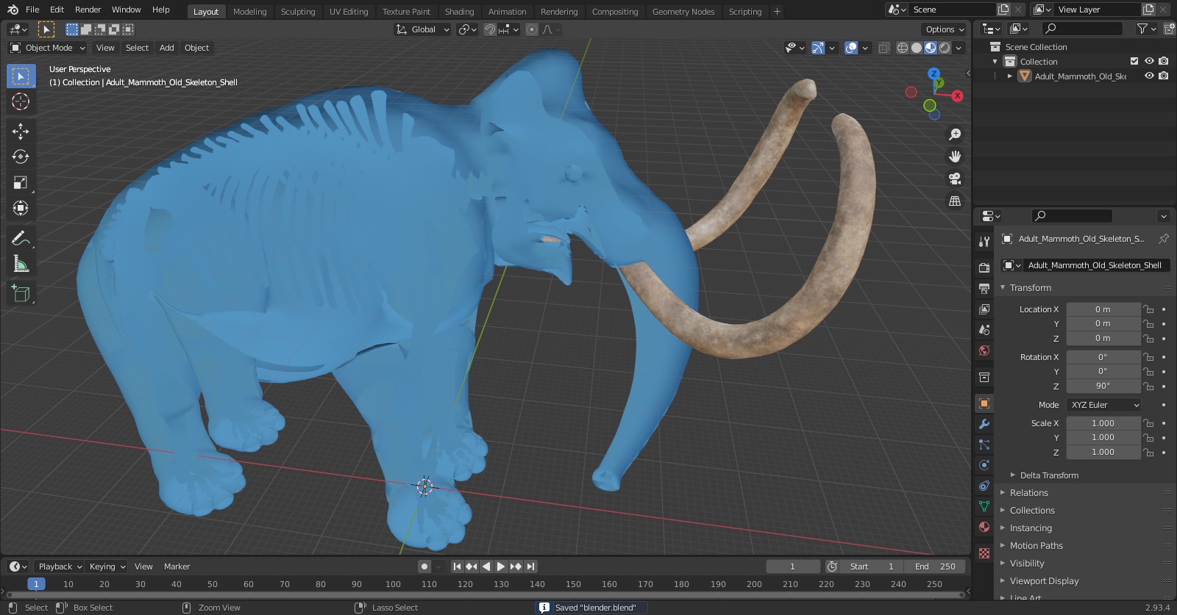Screen dimensions: 1177x615
Task: Hide Adult_Mammoth object via eye icon
Action: tap(1149, 76)
